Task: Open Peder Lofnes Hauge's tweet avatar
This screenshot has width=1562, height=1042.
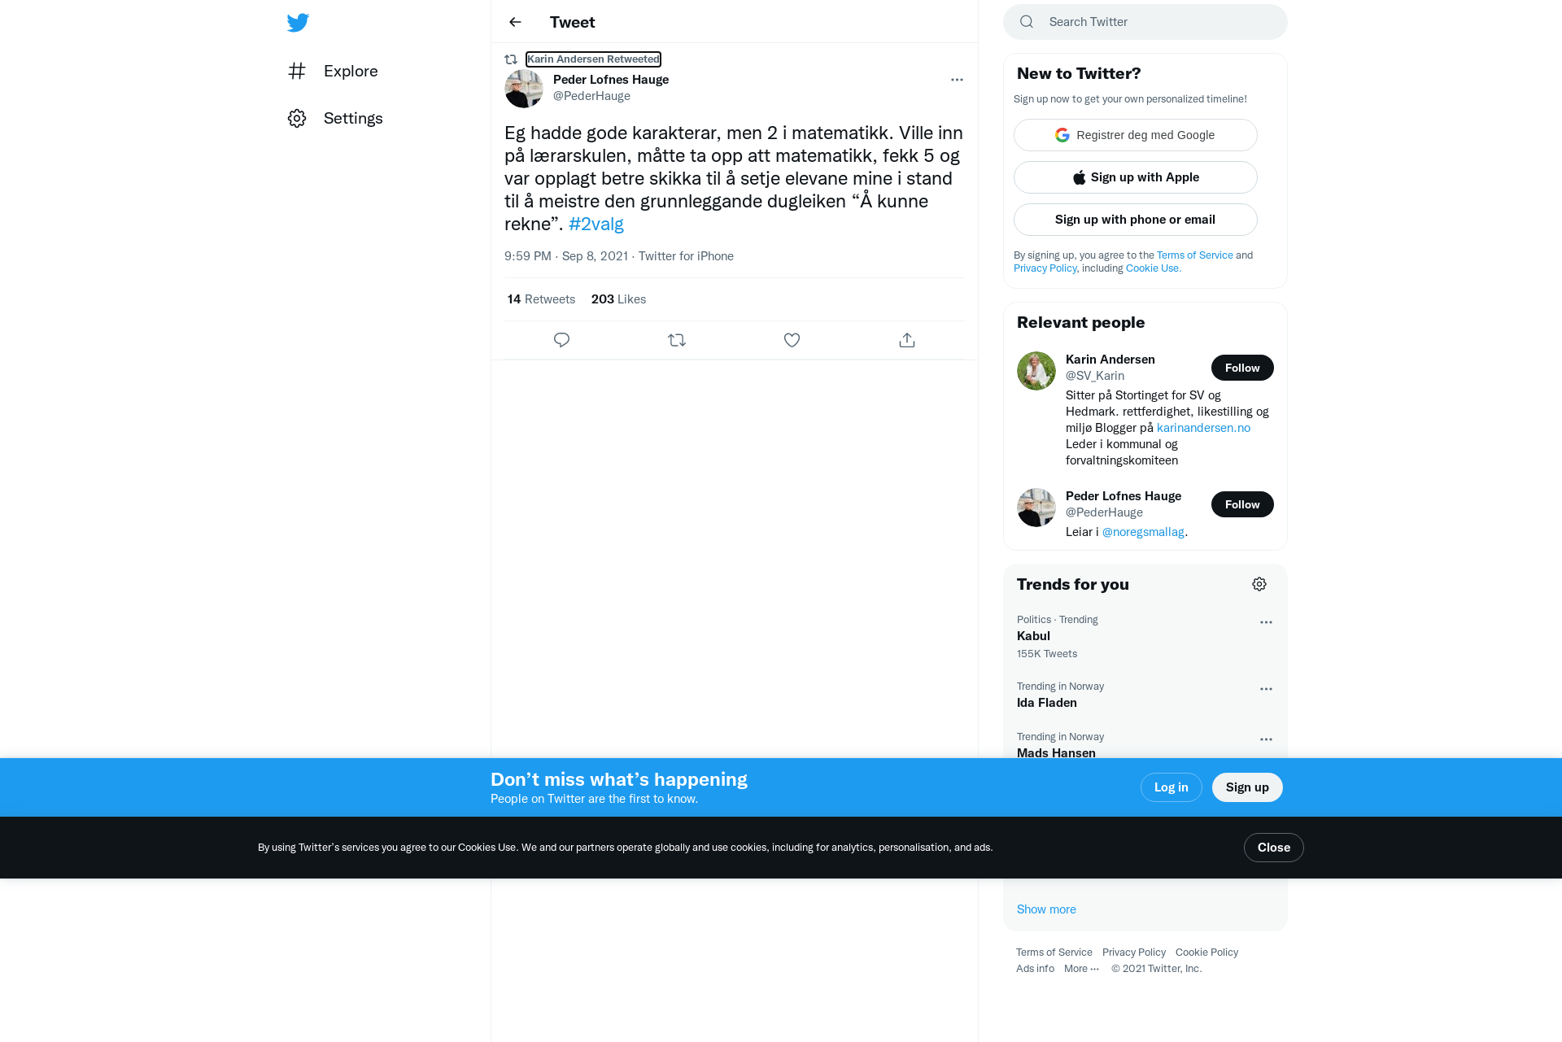Action: point(524,89)
